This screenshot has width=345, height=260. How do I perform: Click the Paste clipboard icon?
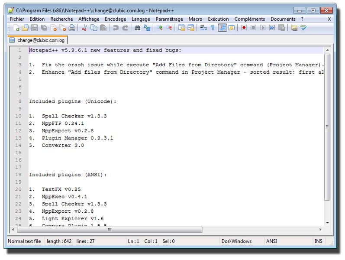(103, 28)
